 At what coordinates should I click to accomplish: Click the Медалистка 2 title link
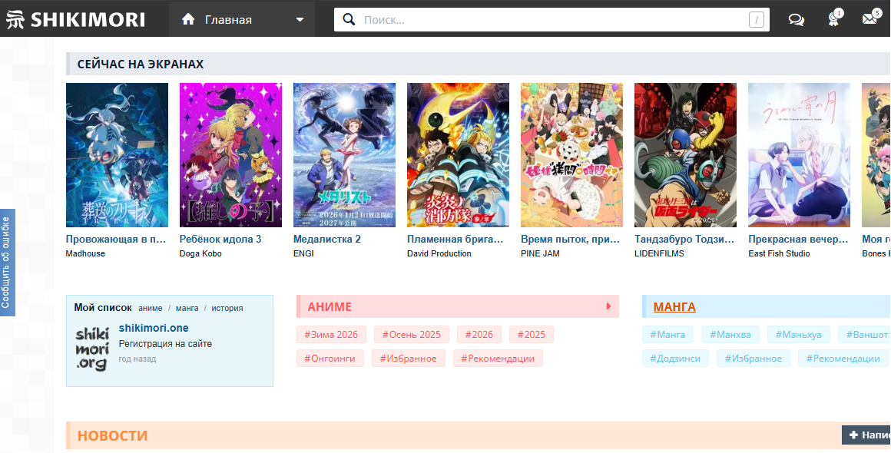tap(326, 239)
